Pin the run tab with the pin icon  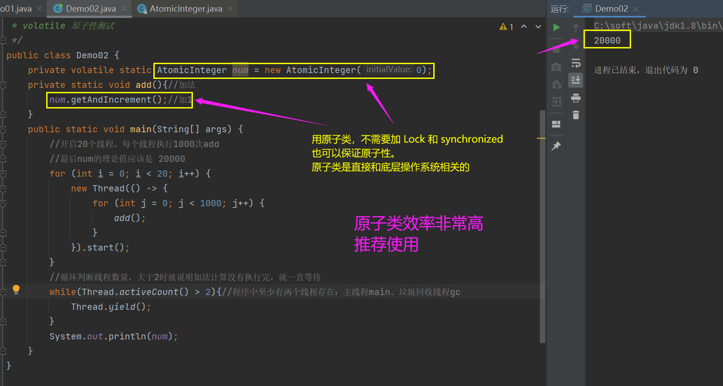click(x=556, y=146)
